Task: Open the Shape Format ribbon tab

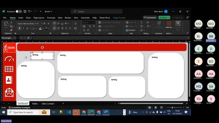Action: (119, 18)
